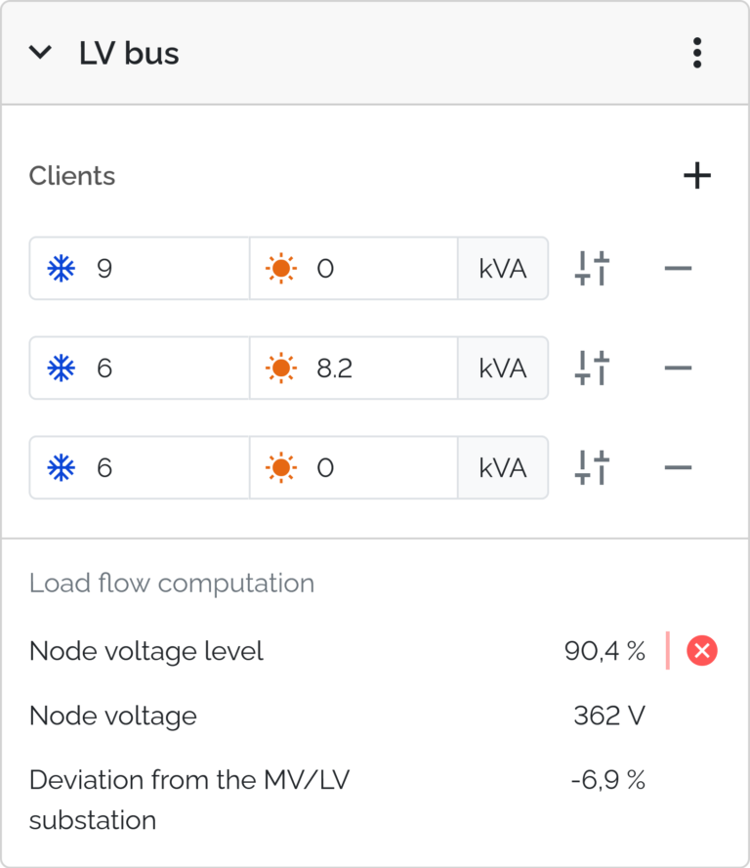Open settings sliders for second client
The height and width of the screenshot is (868, 750).
point(592,369)
